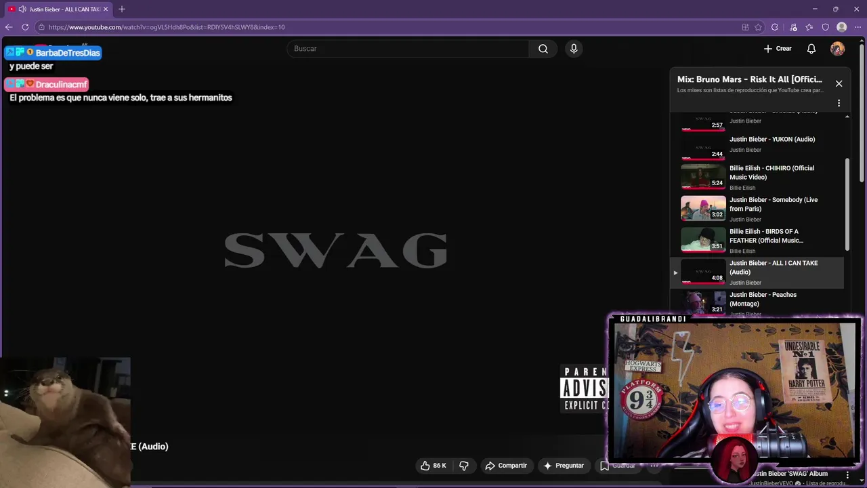Click the Preguntar button

coord(564,466)
